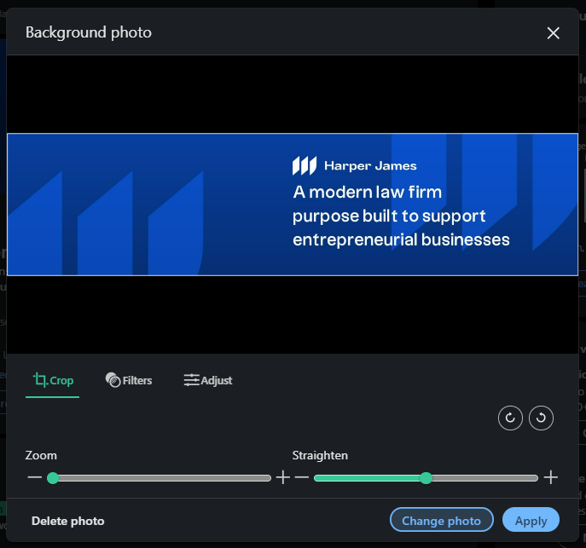Image resolution: width=586 pixels, height=548 pixels.
Task: Click the Straighten label
Action: coord(320,455)
